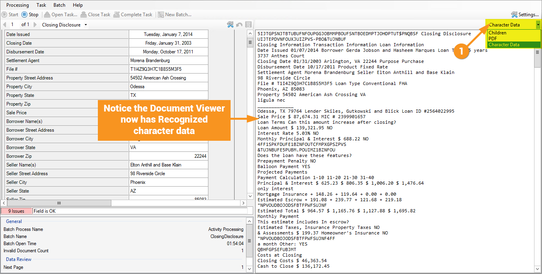Screen dimensions: 542x274
Task: Create a New Batch from the toolbar
Action: click(x=175, y=15)
